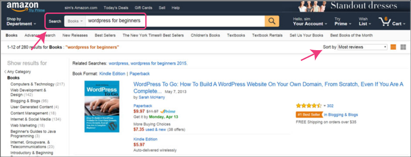This screenshot has height=157, width=411.
Task: Open Gift Cards page
Action: [x=144, y=8]
